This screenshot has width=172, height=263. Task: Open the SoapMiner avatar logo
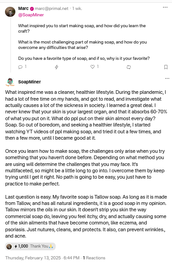pos(10,82)
